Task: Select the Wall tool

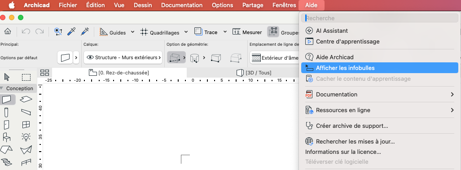Action: coord(7,100)
